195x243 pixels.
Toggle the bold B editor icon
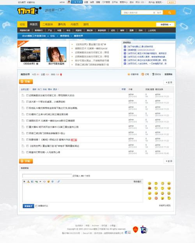(x=24, y=182)
